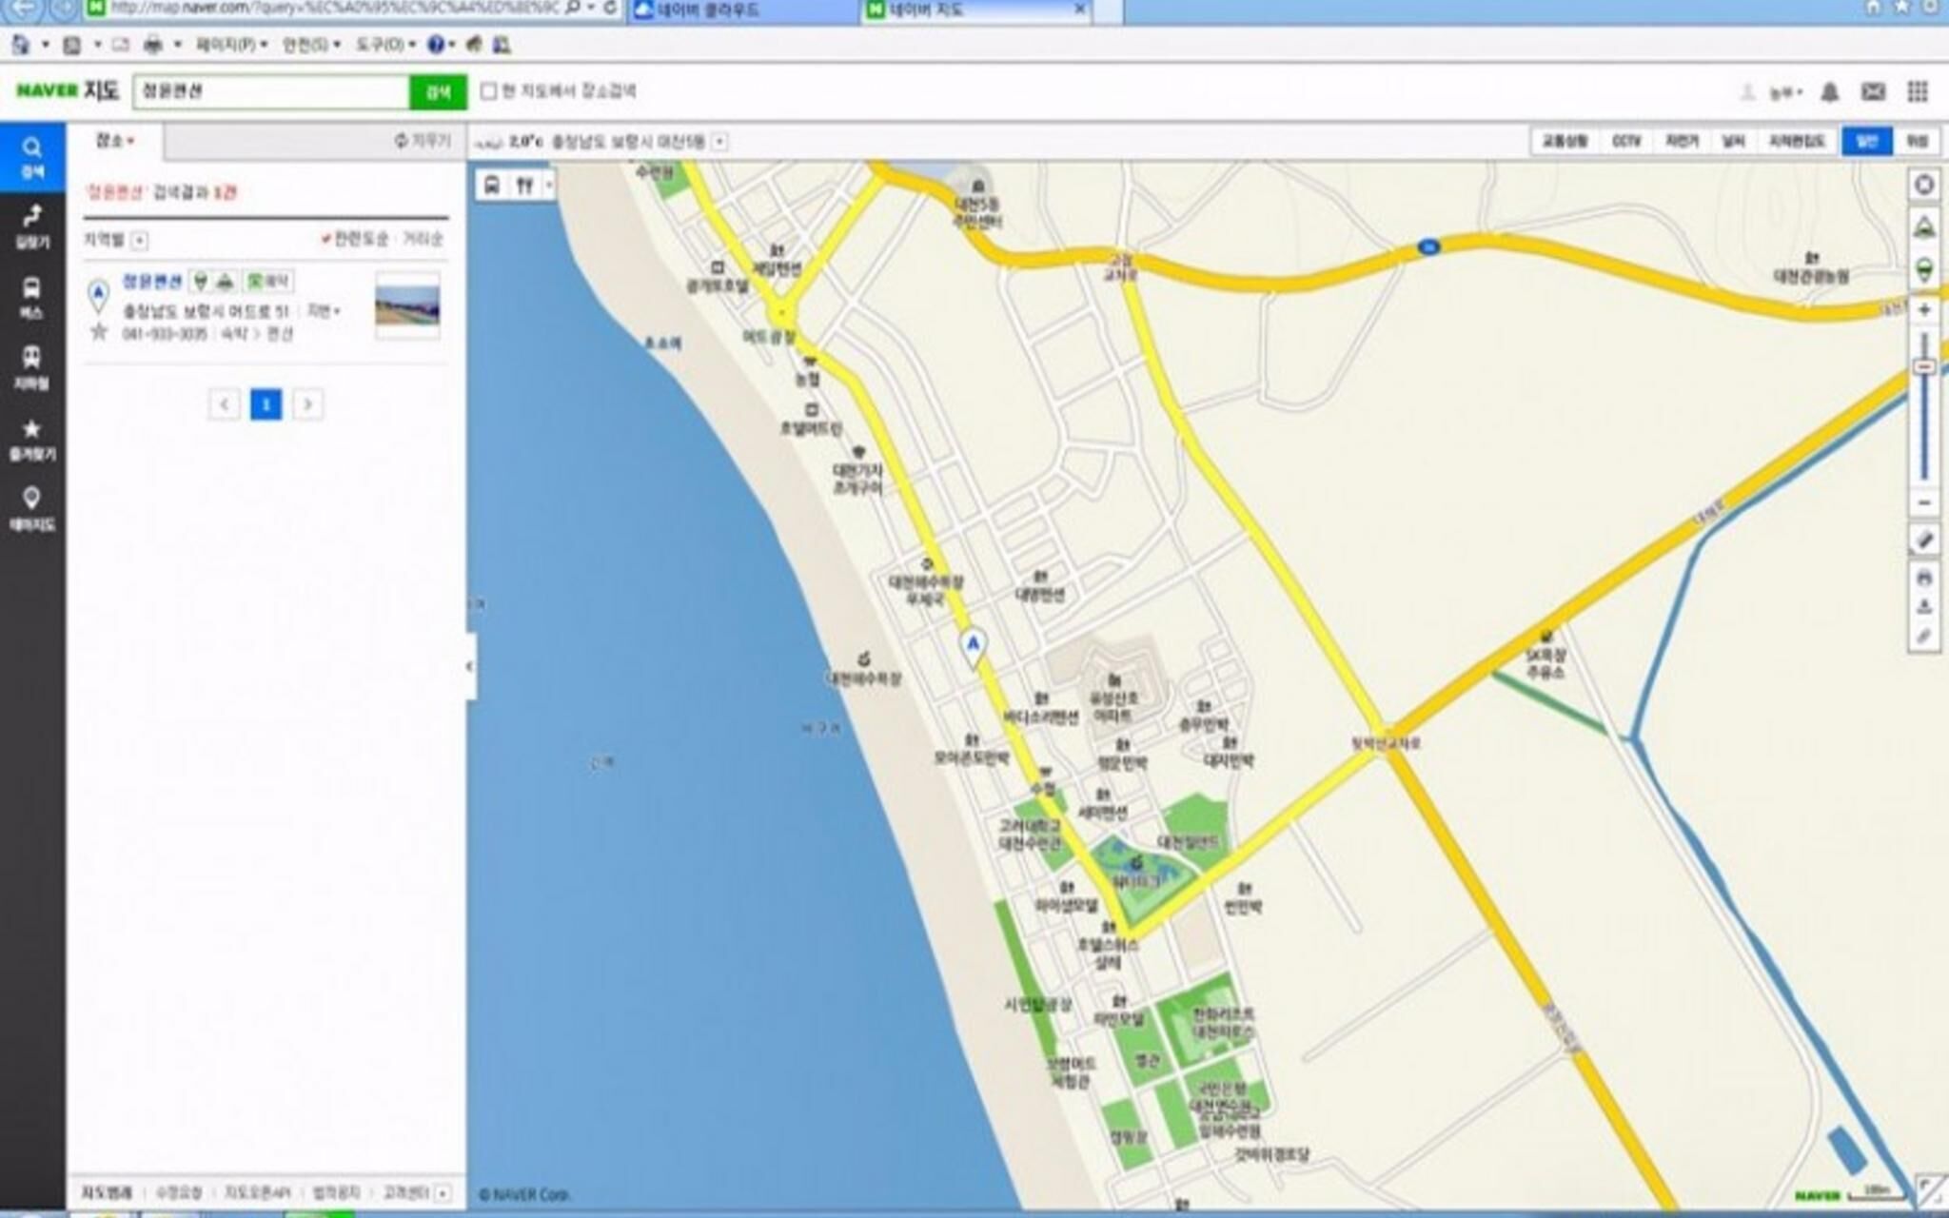Click the fullscreen map expand corner icon
The width and height of the screenshot is (1949, 1218).
pyautogui.click(x=1930, y=1190)
